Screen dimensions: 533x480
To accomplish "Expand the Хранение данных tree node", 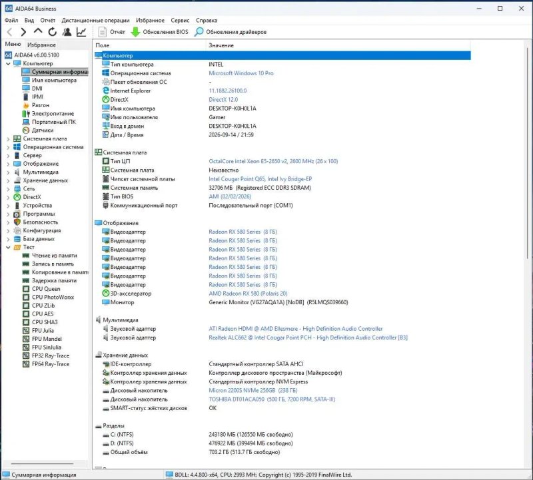I will pos(8,180).
